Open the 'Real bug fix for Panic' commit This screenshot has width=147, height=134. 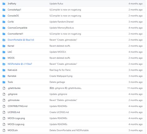(60, 70)
